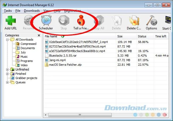Open Options hammer icon
The width and height of the screenshot is (173, 121).
pos(151,20)
